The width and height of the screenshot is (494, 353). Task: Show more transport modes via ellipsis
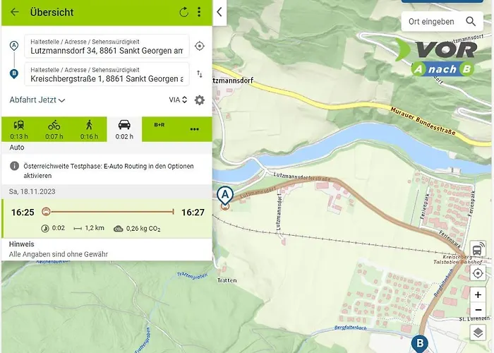point(194,129)
